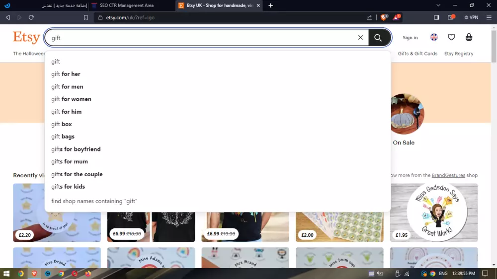Select the Etsy UK tab

click(x=219, y=5)
